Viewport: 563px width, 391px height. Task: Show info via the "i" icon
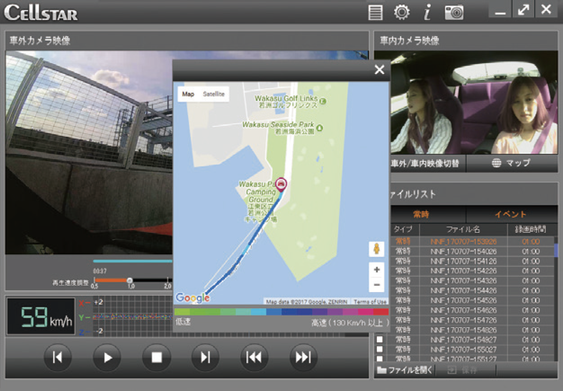pyautogui.click(x=427, y=13)
